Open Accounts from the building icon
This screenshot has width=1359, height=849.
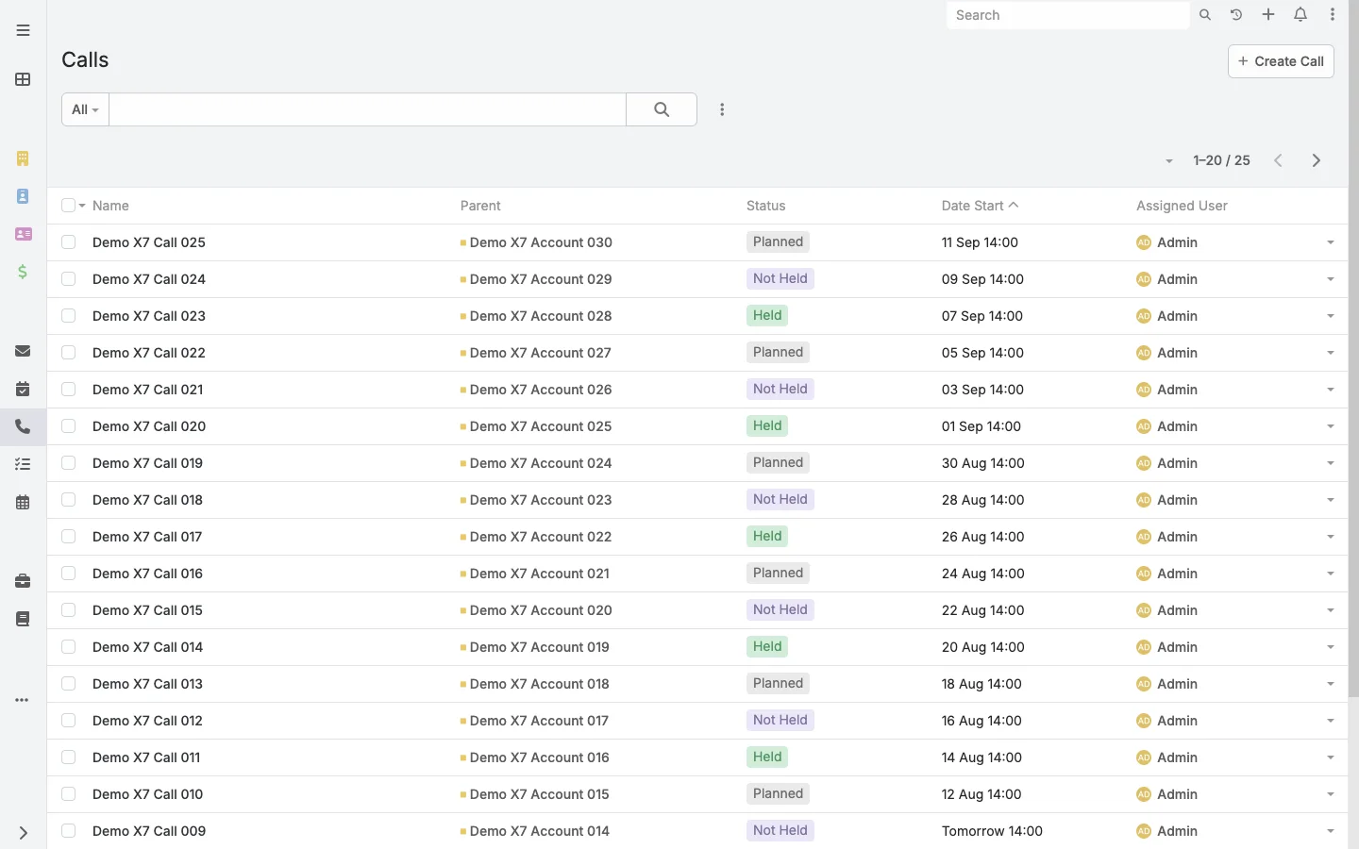(23, 158)
